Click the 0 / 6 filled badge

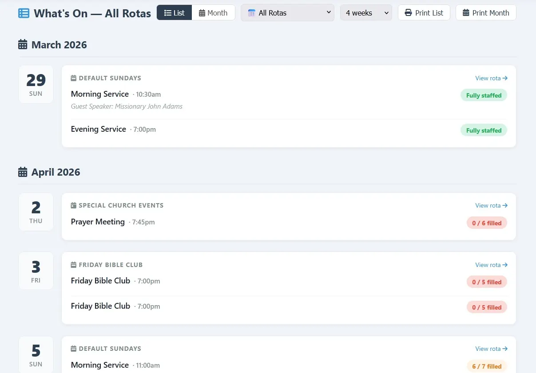tap(487, 223)
